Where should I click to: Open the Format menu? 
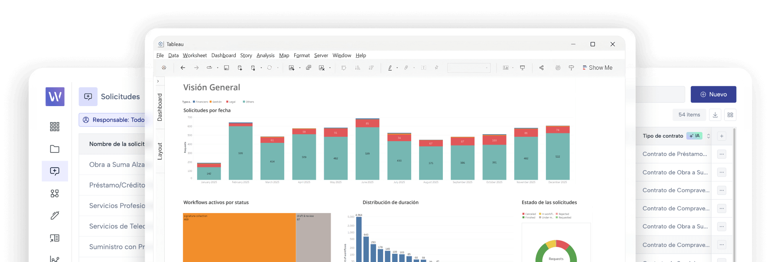[302, 55]
